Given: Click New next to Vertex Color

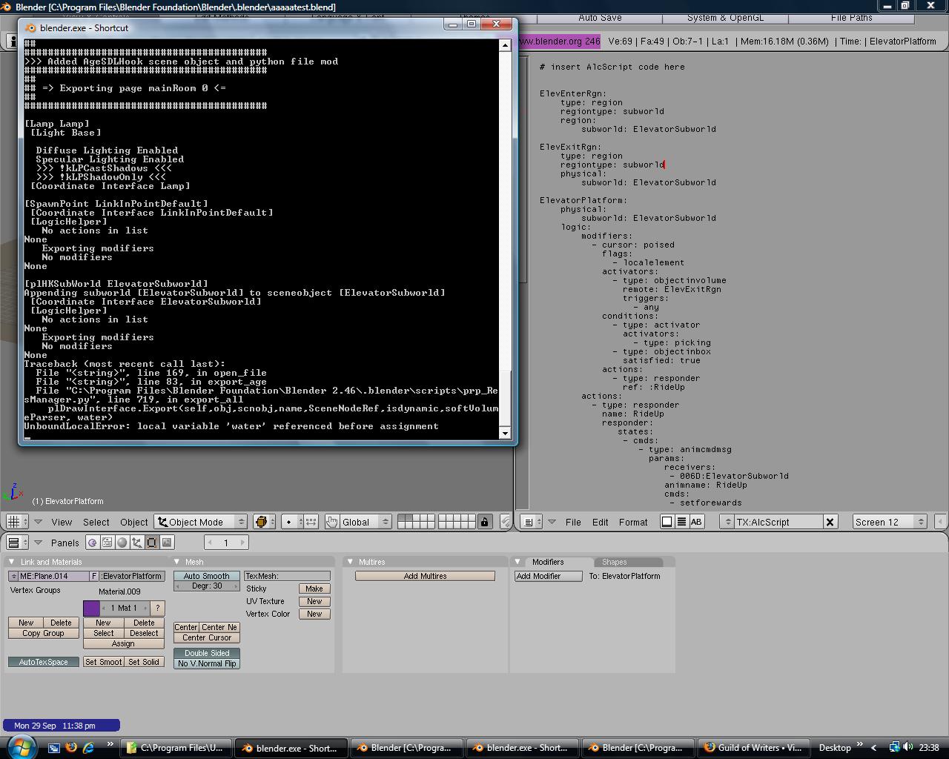Looking at the screenshot, I should click(x=314, y=614).
